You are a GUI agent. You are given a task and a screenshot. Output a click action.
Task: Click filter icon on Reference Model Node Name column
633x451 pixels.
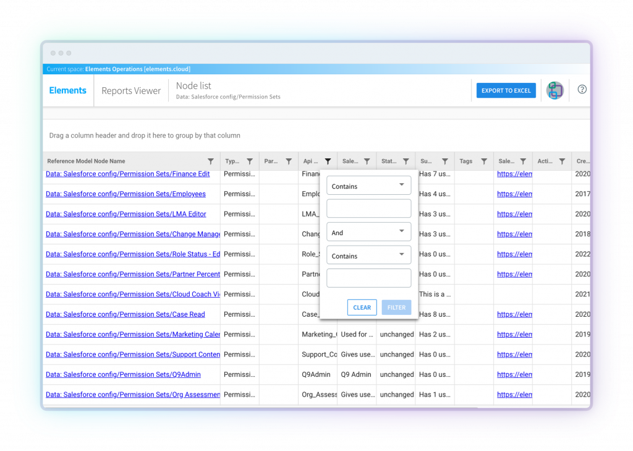click(x=211, y=161)
